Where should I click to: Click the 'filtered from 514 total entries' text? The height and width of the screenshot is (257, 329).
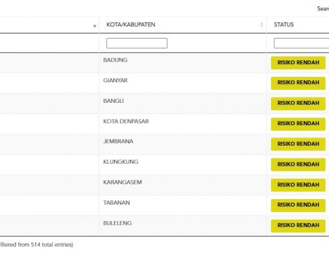pos(36,245)
